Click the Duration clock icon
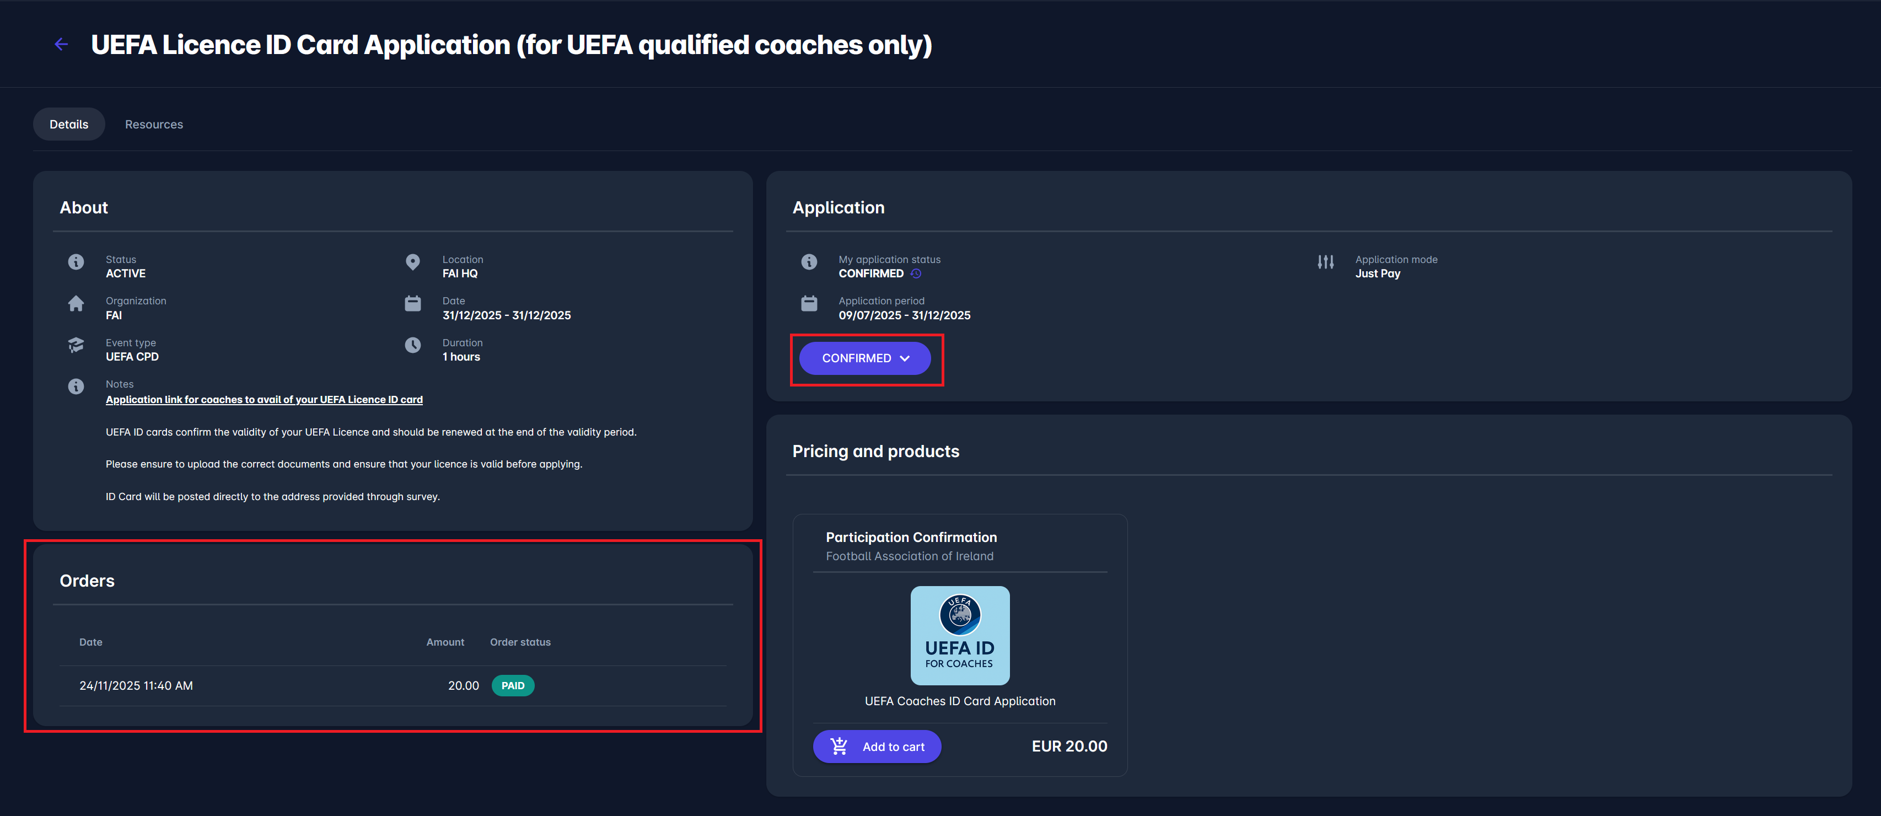 pyautogui.click(x=412, y=345)
